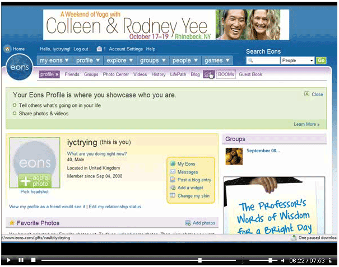Open the Blog tab
The width and height of the screenshot is (339, 267).
tap(195, 74)
